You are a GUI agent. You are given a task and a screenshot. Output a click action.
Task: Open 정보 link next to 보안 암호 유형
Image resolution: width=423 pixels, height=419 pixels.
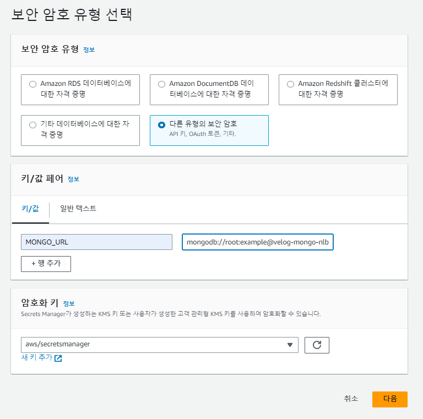click(x=89, y=50)
